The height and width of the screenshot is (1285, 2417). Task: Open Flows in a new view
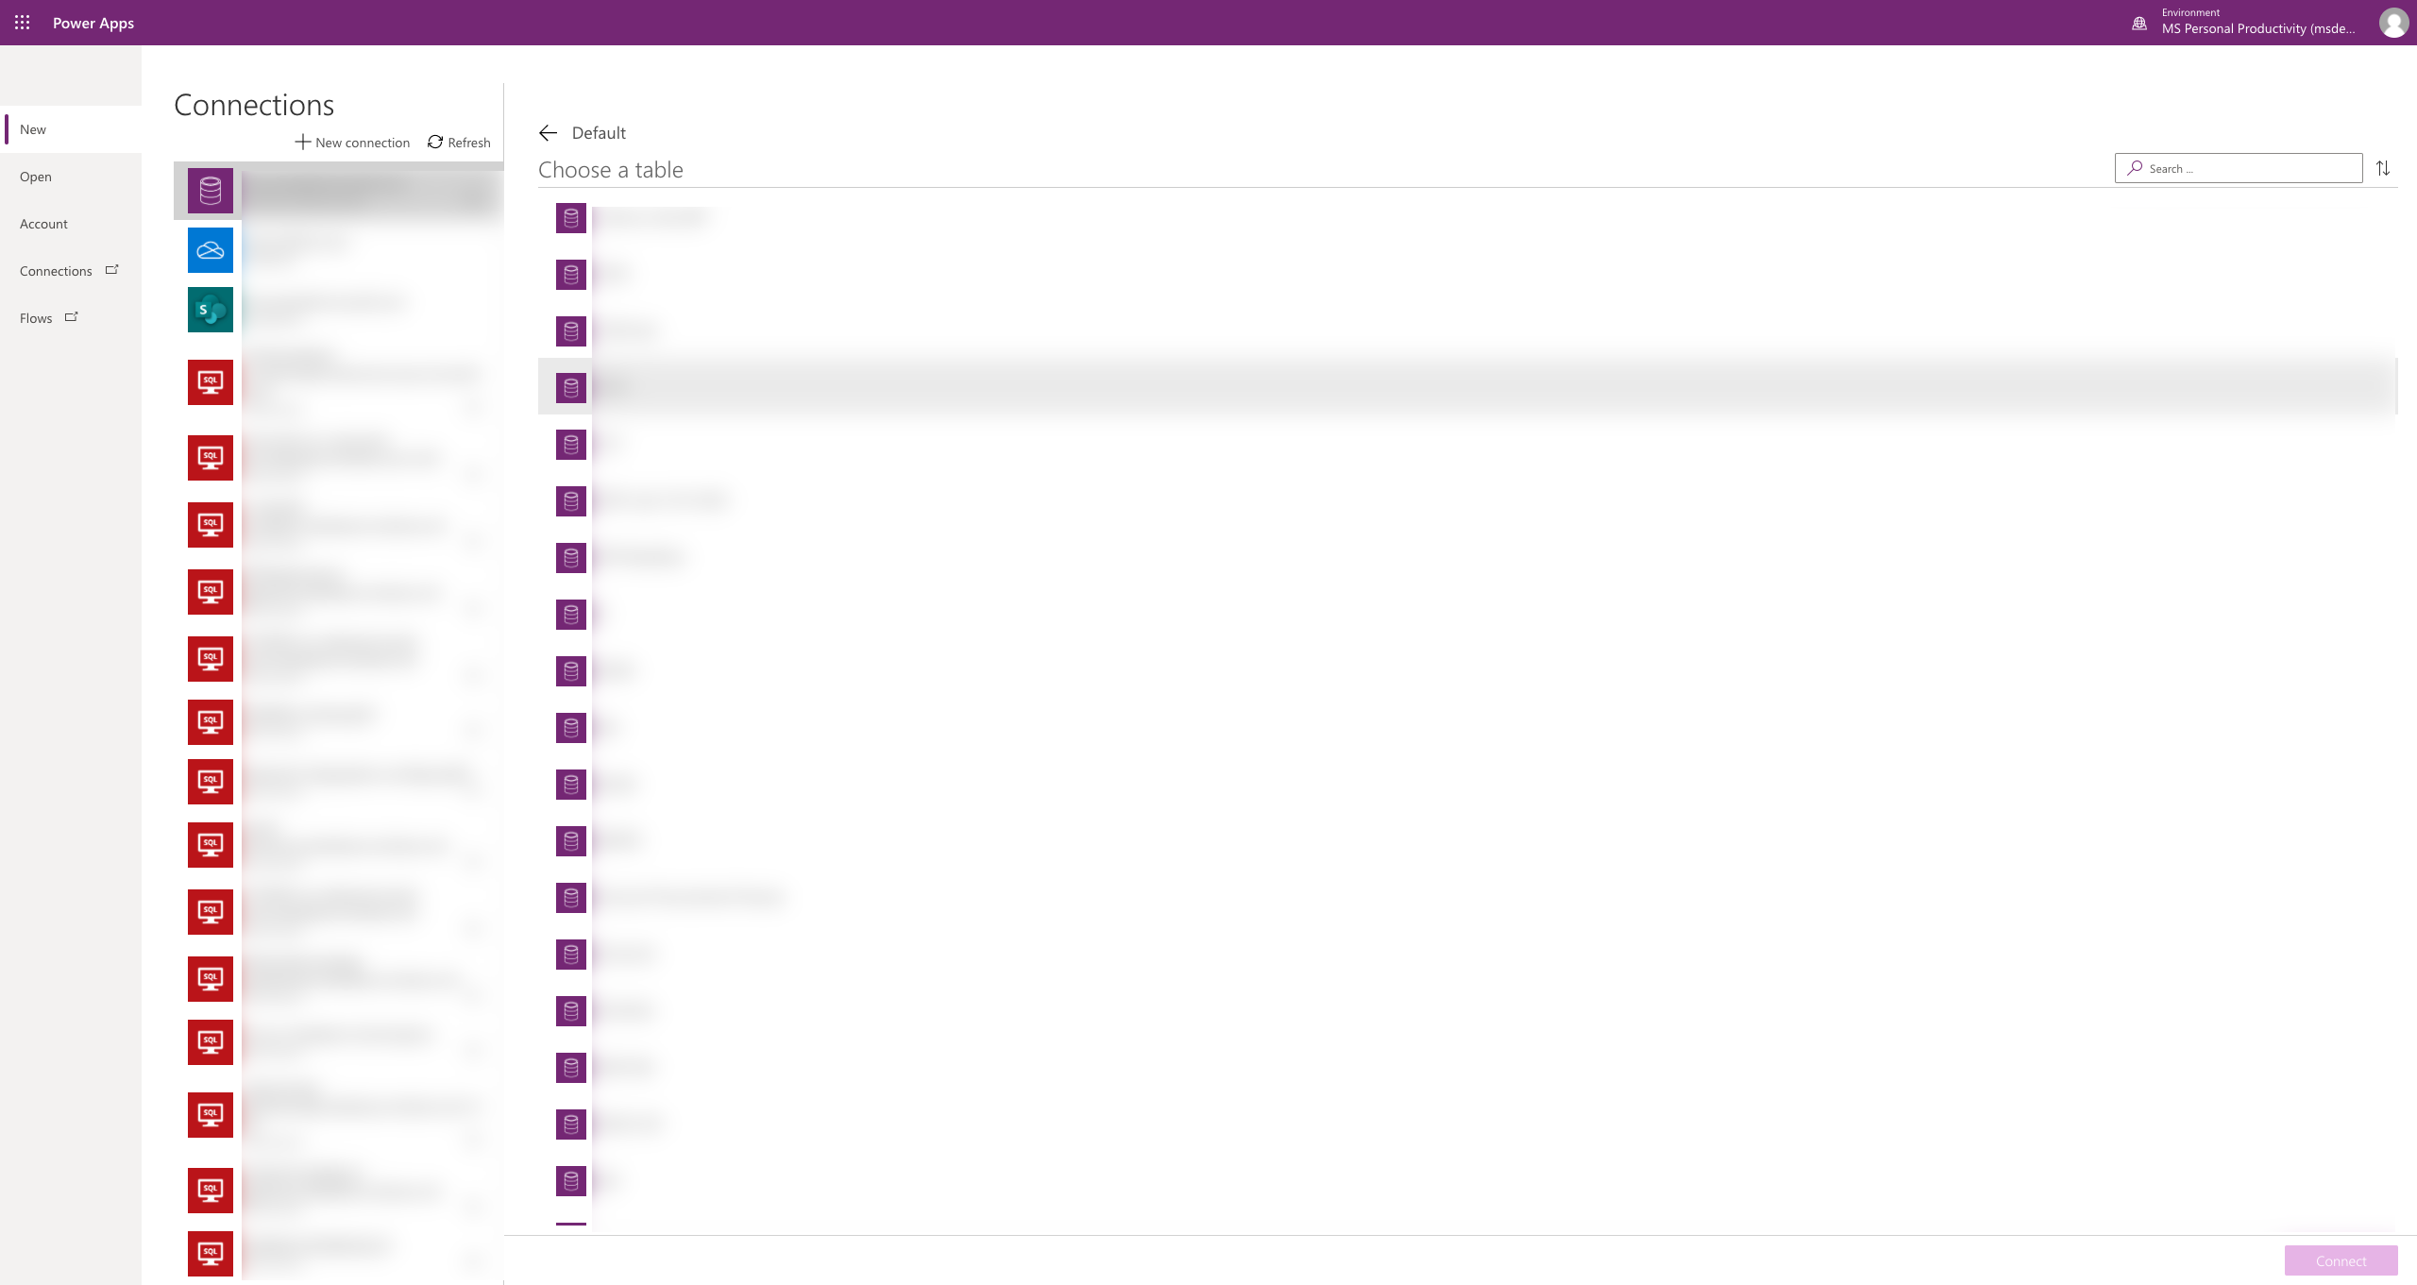36,317
